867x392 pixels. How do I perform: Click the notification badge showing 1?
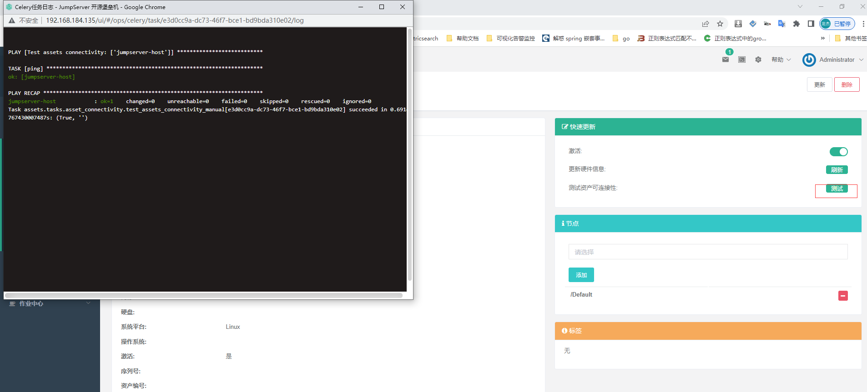coord(730,52)
